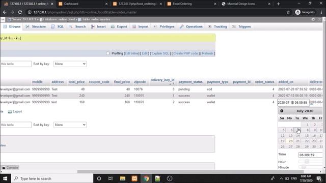Switch to Material Design Icons browser tab
The width and height of the screenshot is (326, 183).
click(246, 4)
